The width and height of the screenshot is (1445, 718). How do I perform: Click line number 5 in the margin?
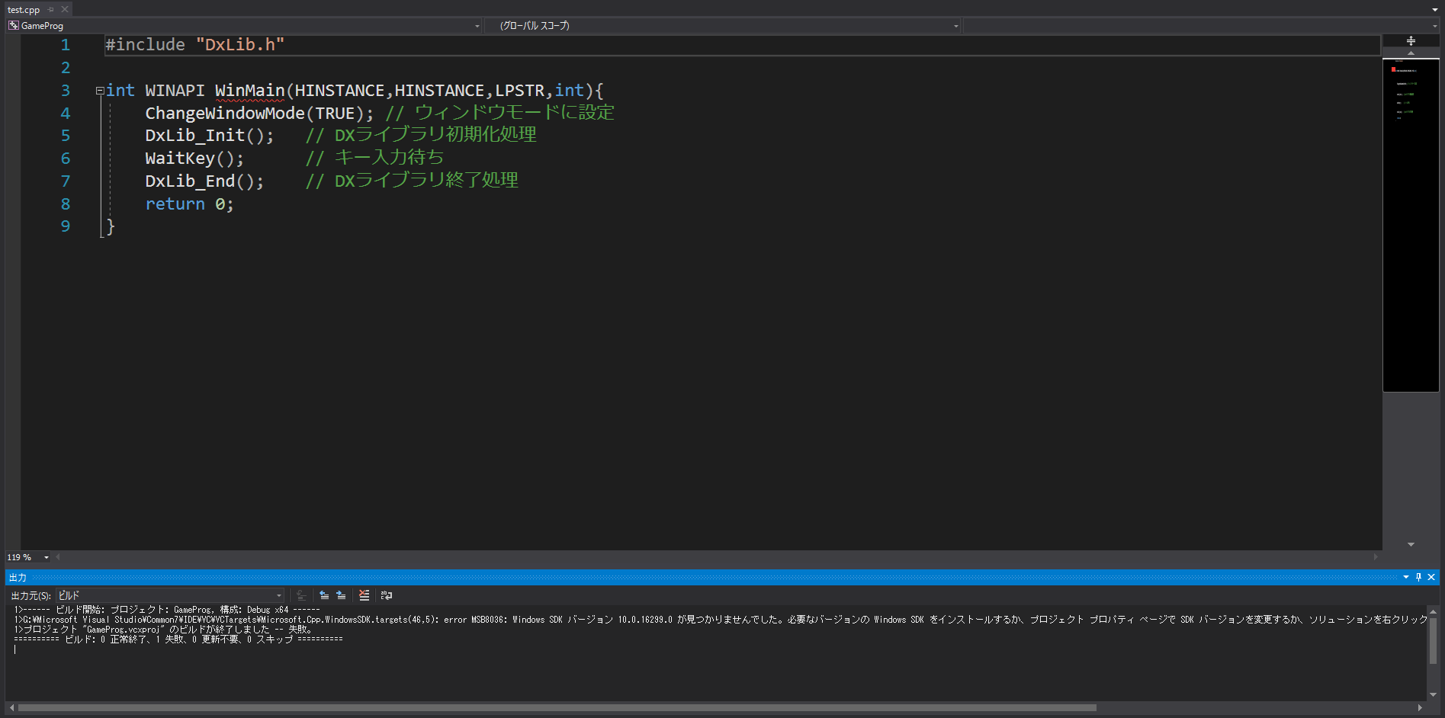click(x=66, y=136)
